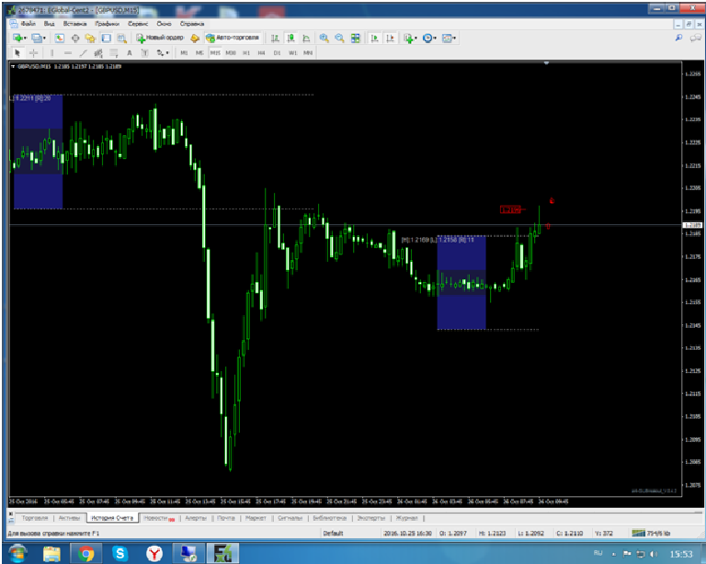Click the Zoom In magnifier icon

(324, 39)
